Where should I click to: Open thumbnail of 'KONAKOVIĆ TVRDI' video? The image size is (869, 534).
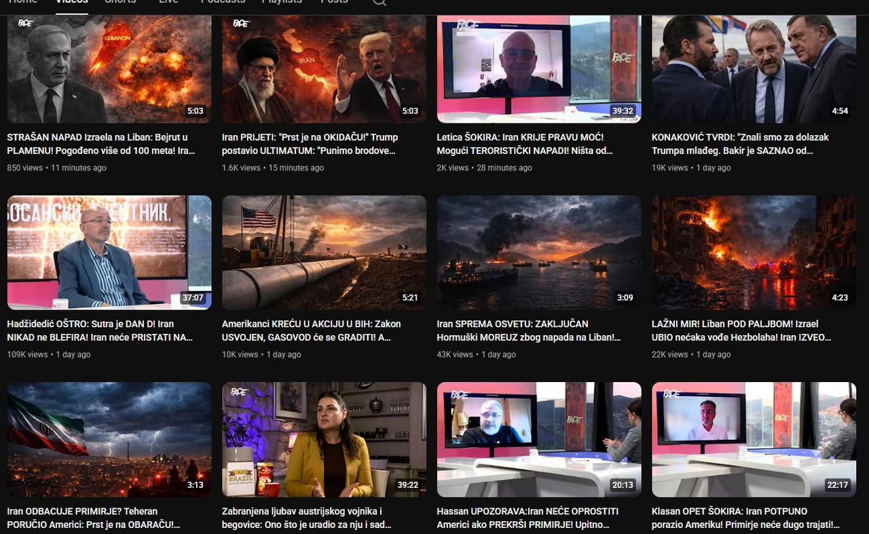tap(754, 69)
